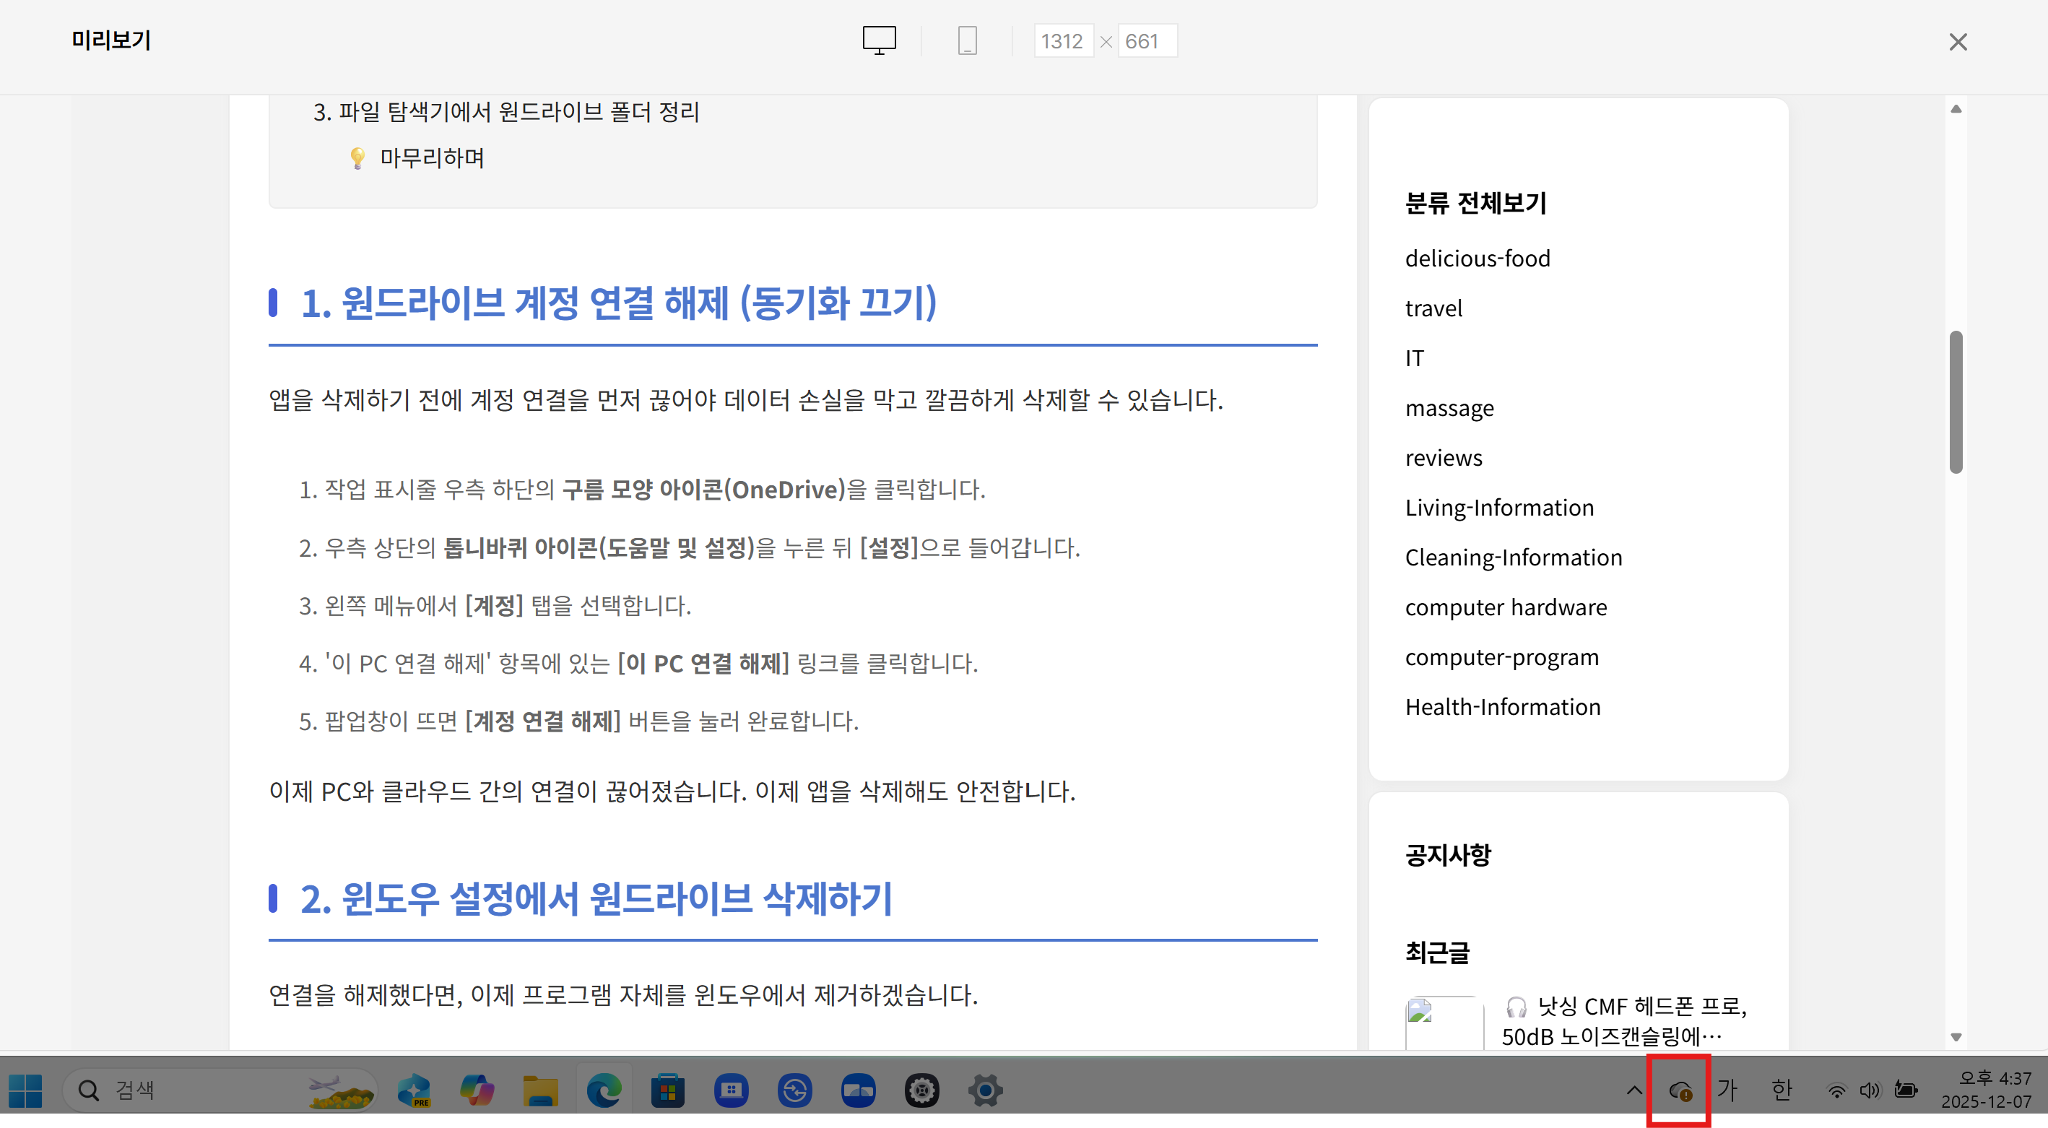Select the Living-Information category
2048x1128 pixels.
(x=1498, y=507)
